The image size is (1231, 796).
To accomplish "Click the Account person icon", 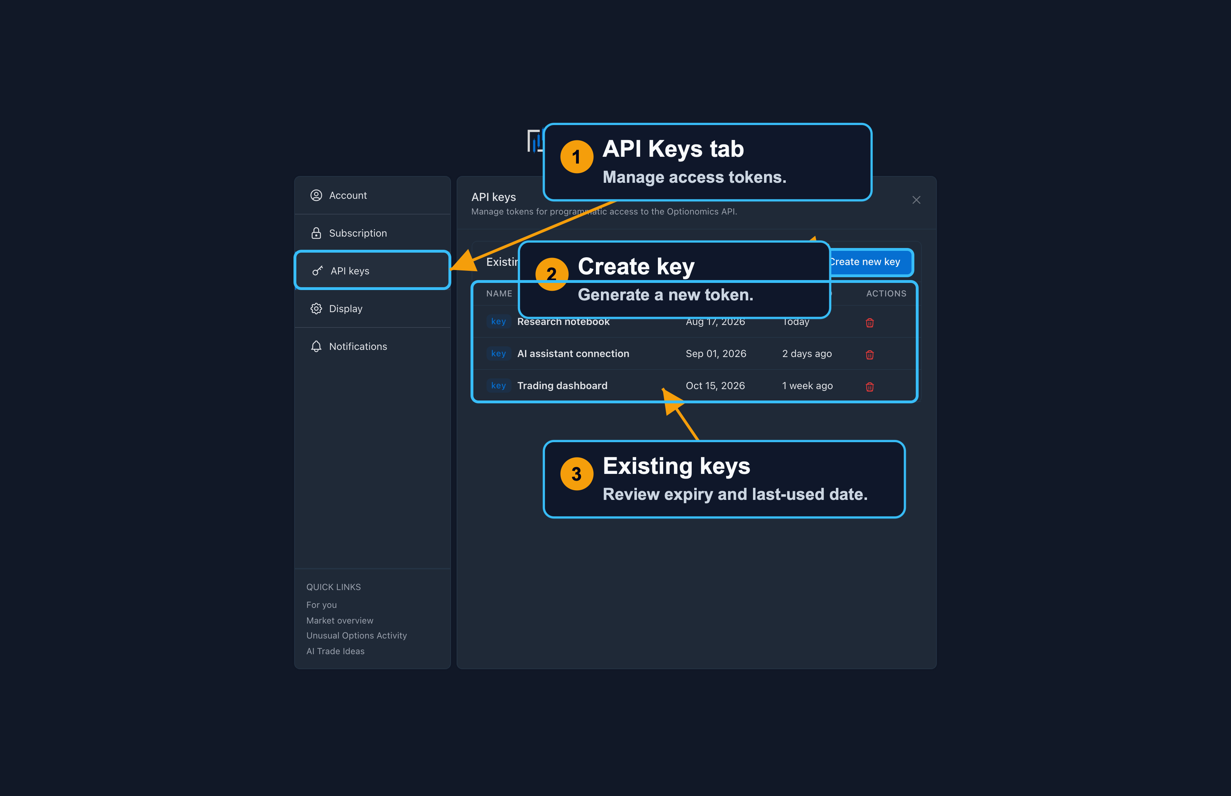I will click(316, 195).
